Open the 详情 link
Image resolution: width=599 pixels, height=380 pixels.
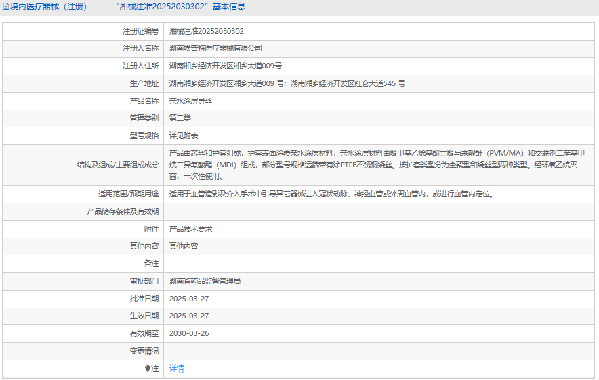[x=176, y=368]
